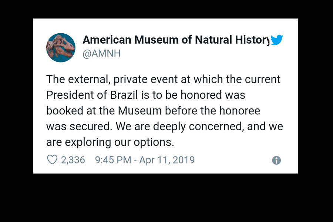Click the words 'was secured.' in tweet

click(x=79, y=127)
